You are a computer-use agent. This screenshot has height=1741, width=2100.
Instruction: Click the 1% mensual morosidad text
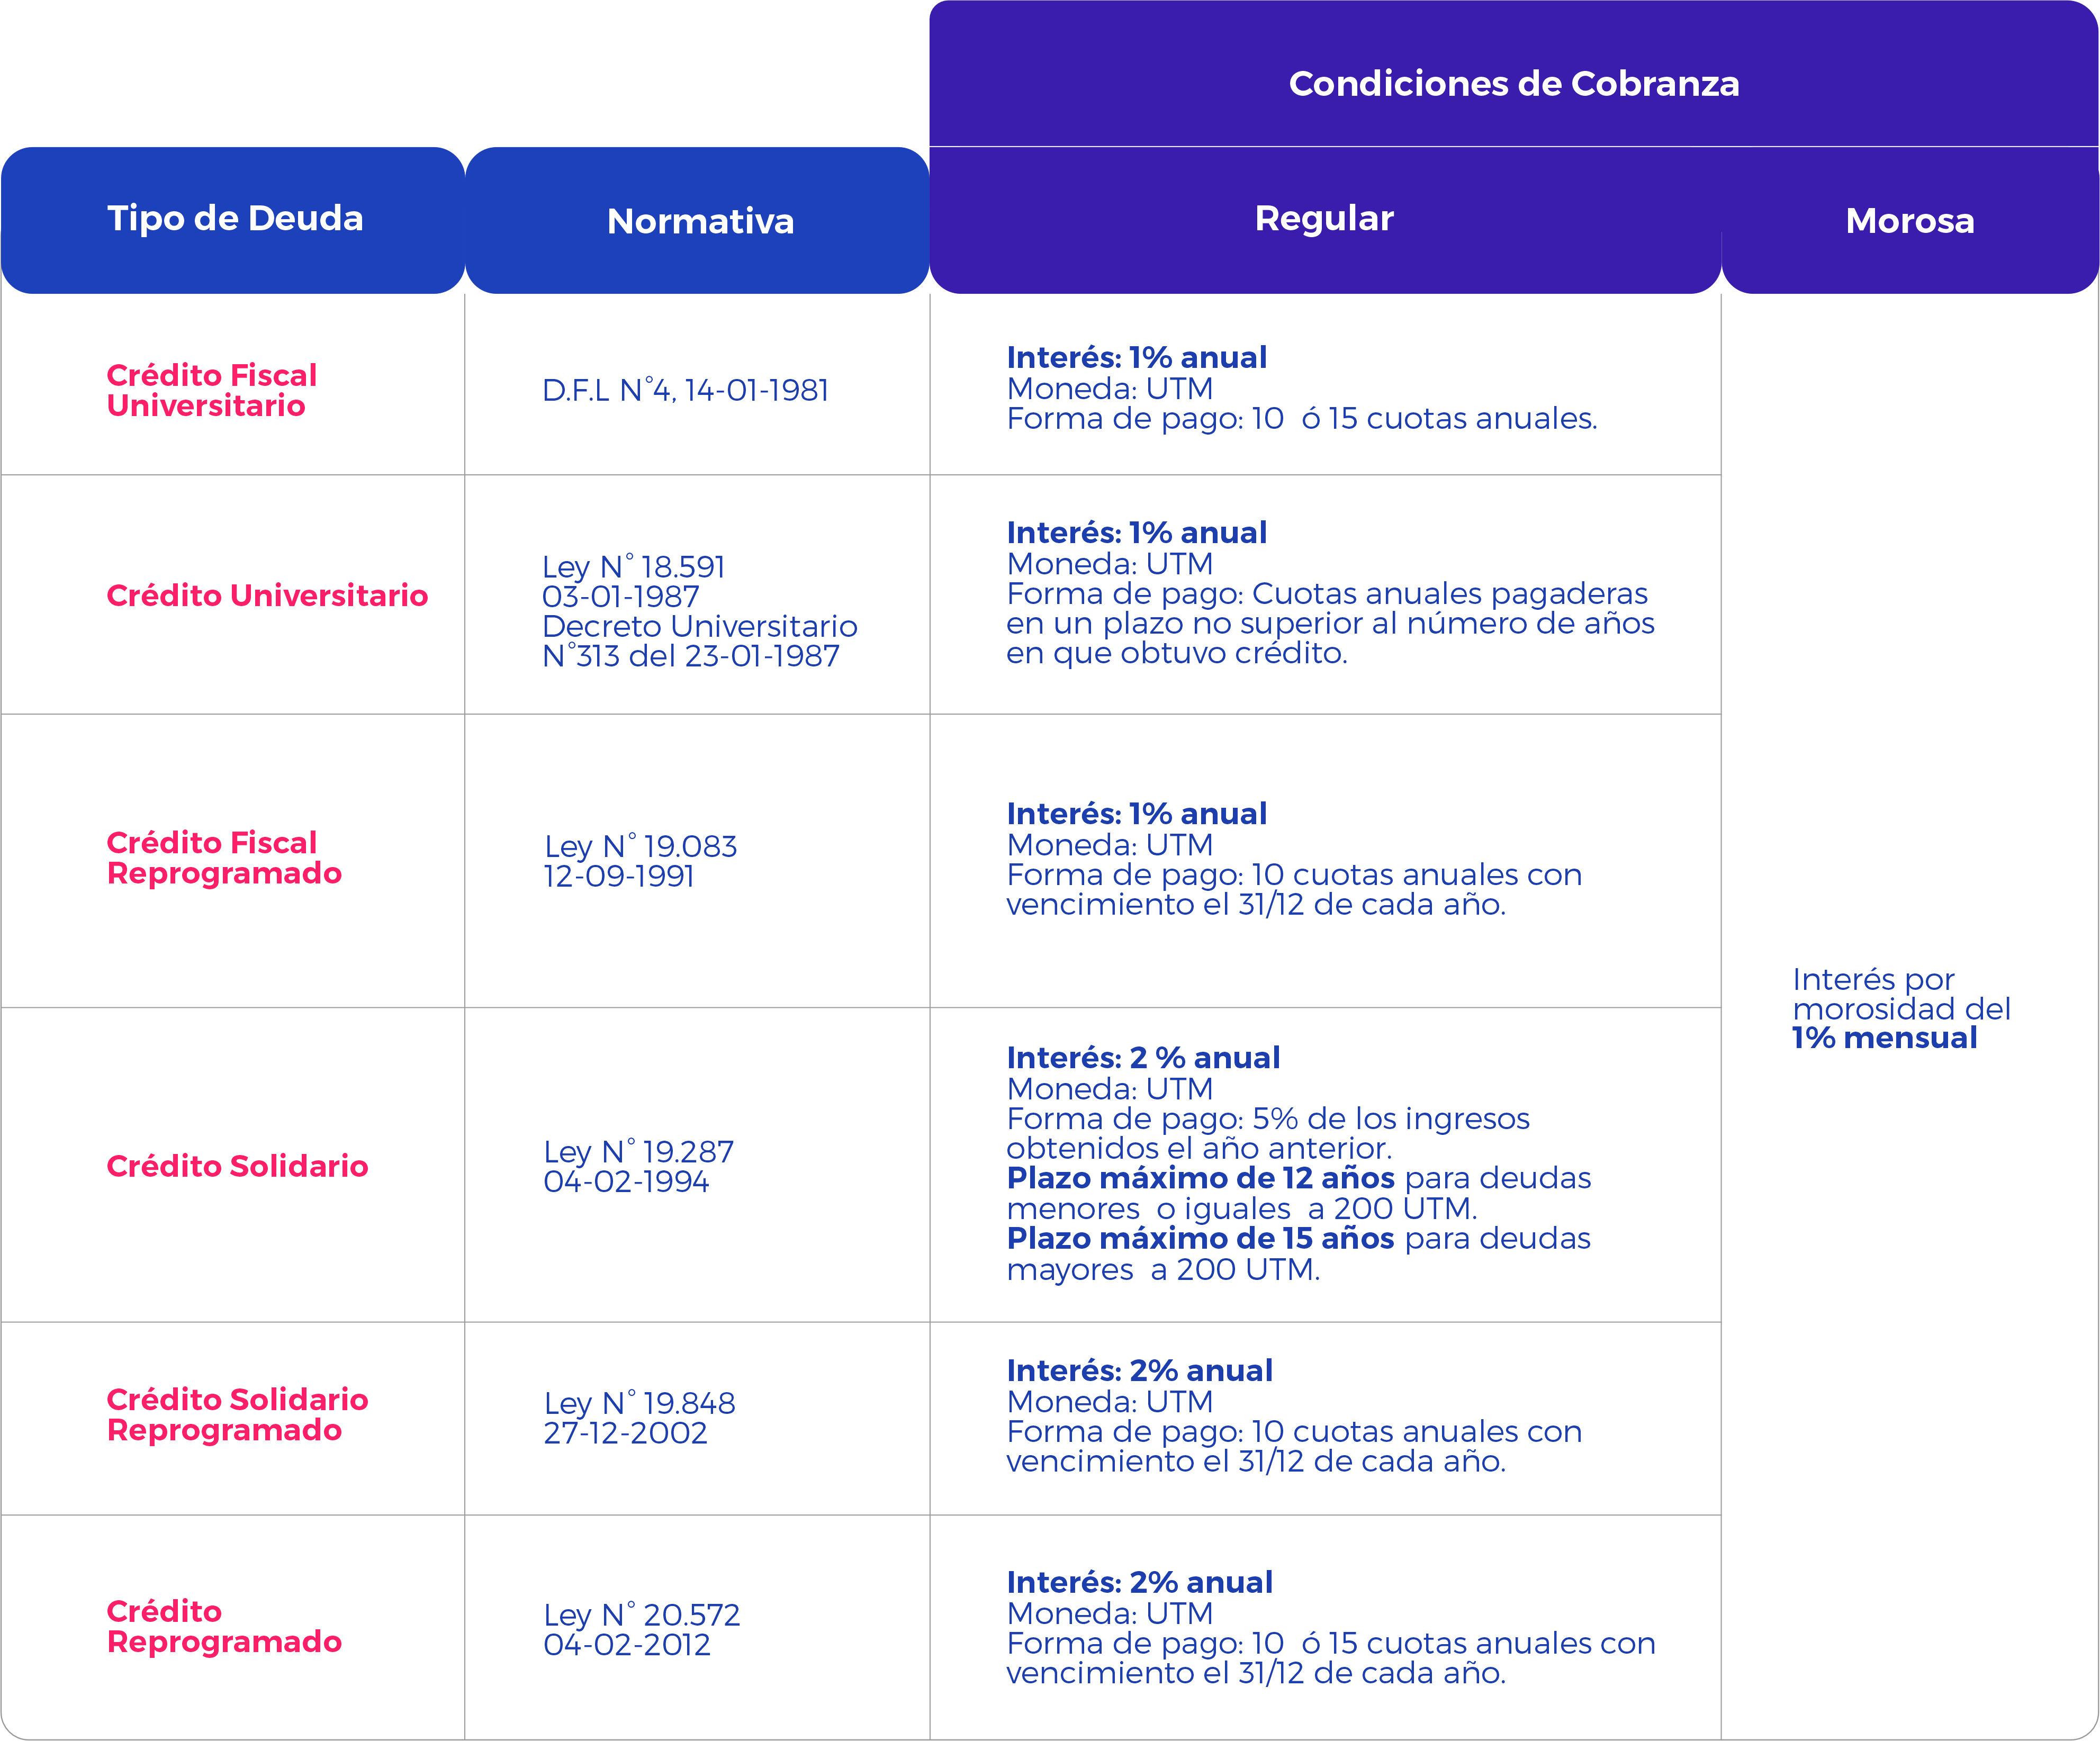pos(1884,1038)
